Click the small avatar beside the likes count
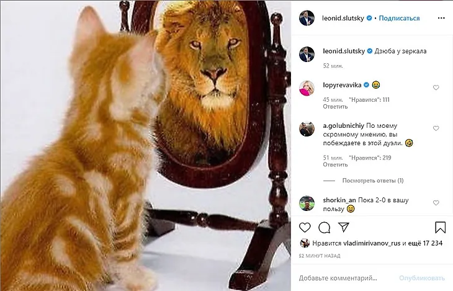 point(305,243)
